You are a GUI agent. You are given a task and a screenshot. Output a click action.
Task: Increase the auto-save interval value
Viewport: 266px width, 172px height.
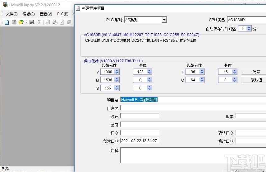coord(249,27)
